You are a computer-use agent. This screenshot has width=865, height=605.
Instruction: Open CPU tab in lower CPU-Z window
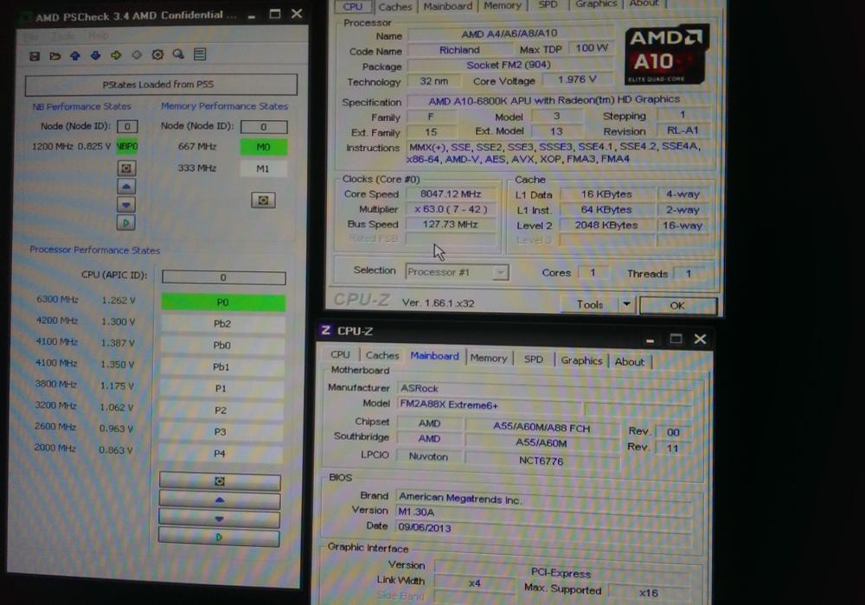pos(340,355)
